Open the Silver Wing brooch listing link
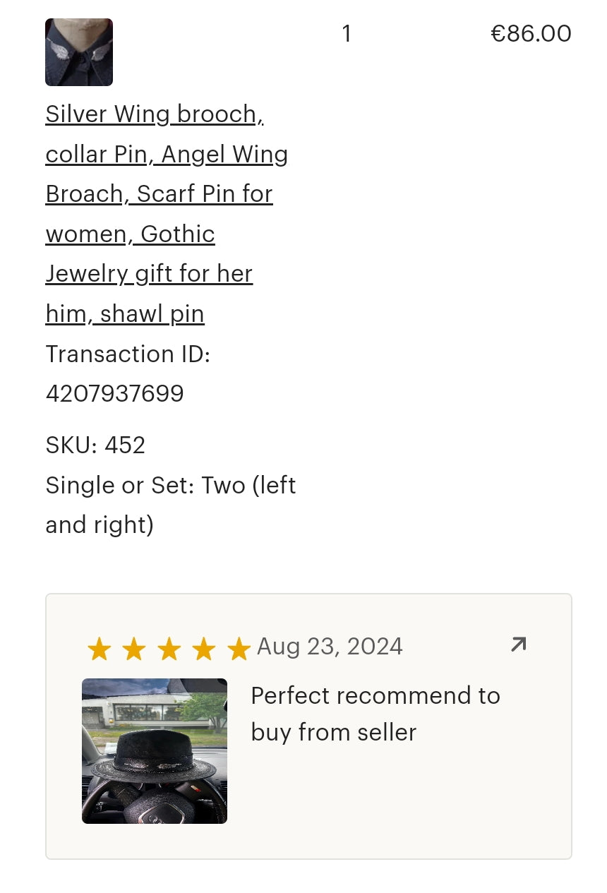 (154, 114)
